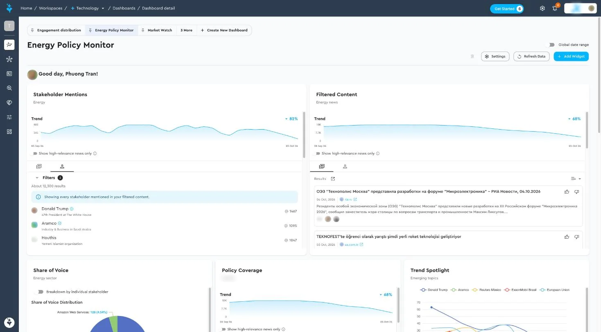
Task: Toggle high-relevance news in Policy Coverage
Action: click(223, 329)
